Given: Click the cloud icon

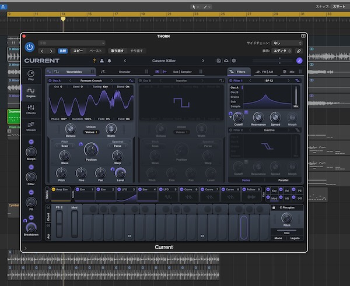Looking at the screenshot, I should 226,61.
